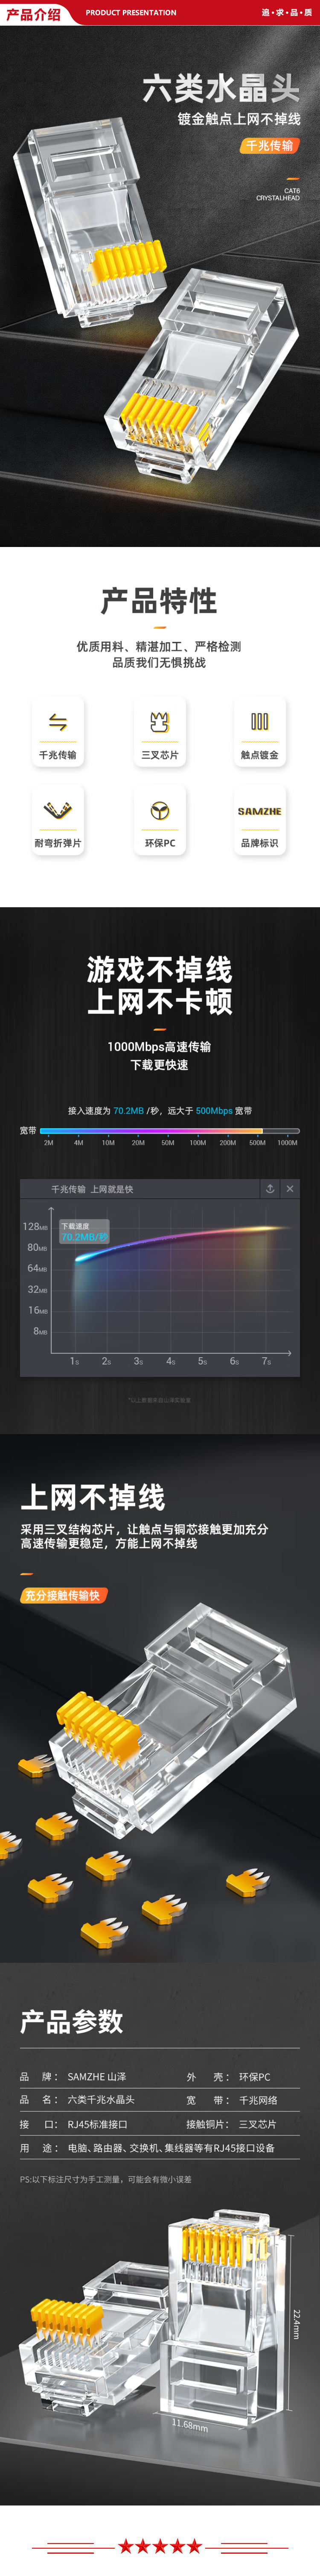Click the bandwidth gradient bar
Image resolution: width=320 pixels, height=2576 pixels.
(x=169, y=1131)
